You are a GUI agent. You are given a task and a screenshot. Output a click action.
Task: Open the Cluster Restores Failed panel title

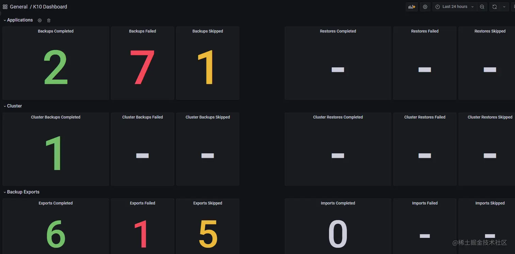(425, 117)
